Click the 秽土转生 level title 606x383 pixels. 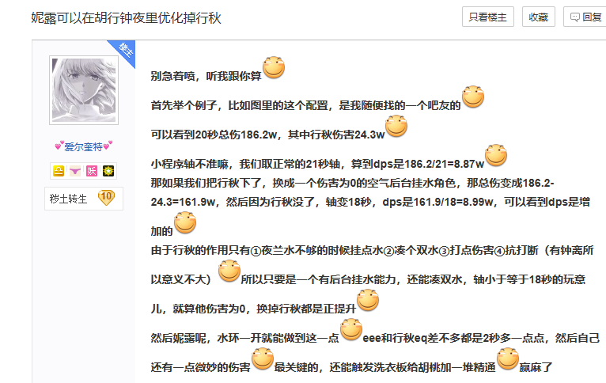tap(68, 198)
